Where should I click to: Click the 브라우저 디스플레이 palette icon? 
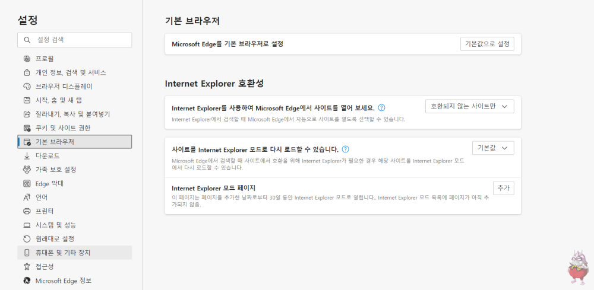[x=27, y=86]
